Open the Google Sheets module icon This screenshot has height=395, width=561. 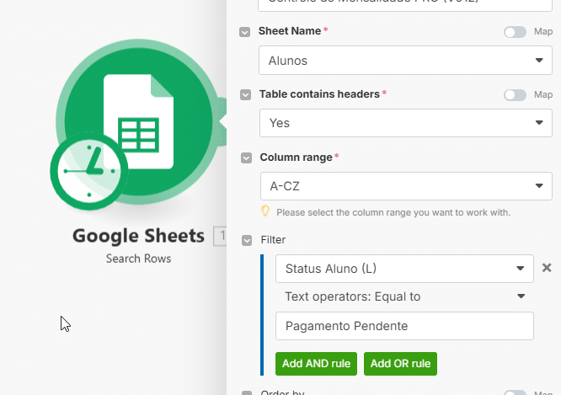click(138, 121)
